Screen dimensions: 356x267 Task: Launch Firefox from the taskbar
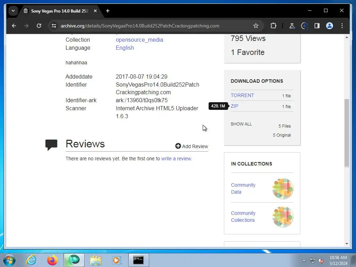tap(52, 260)
